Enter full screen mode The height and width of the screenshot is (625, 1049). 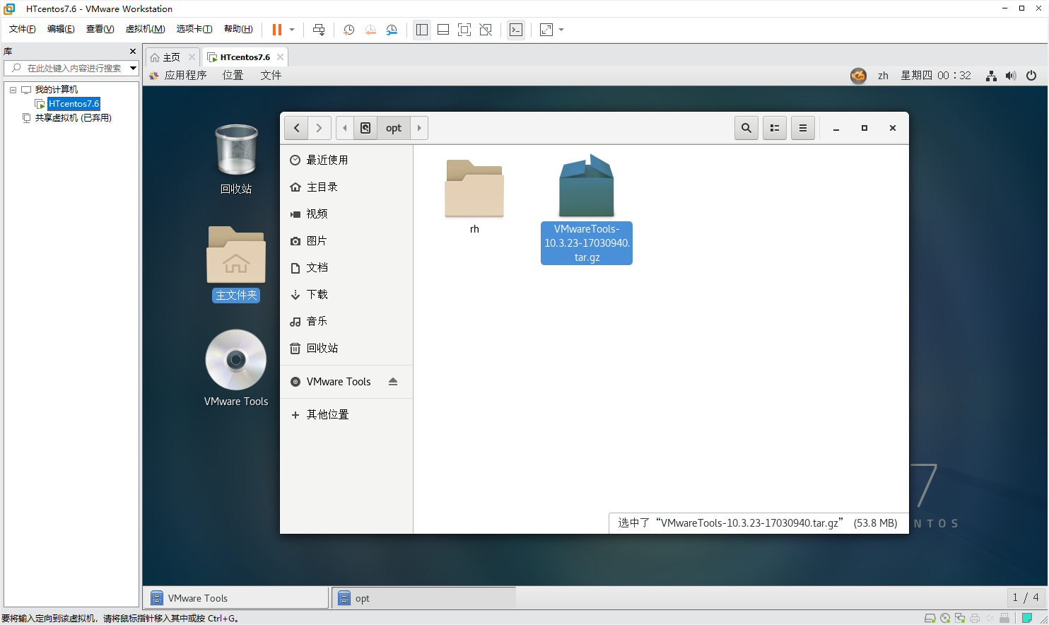pos(464,30)
